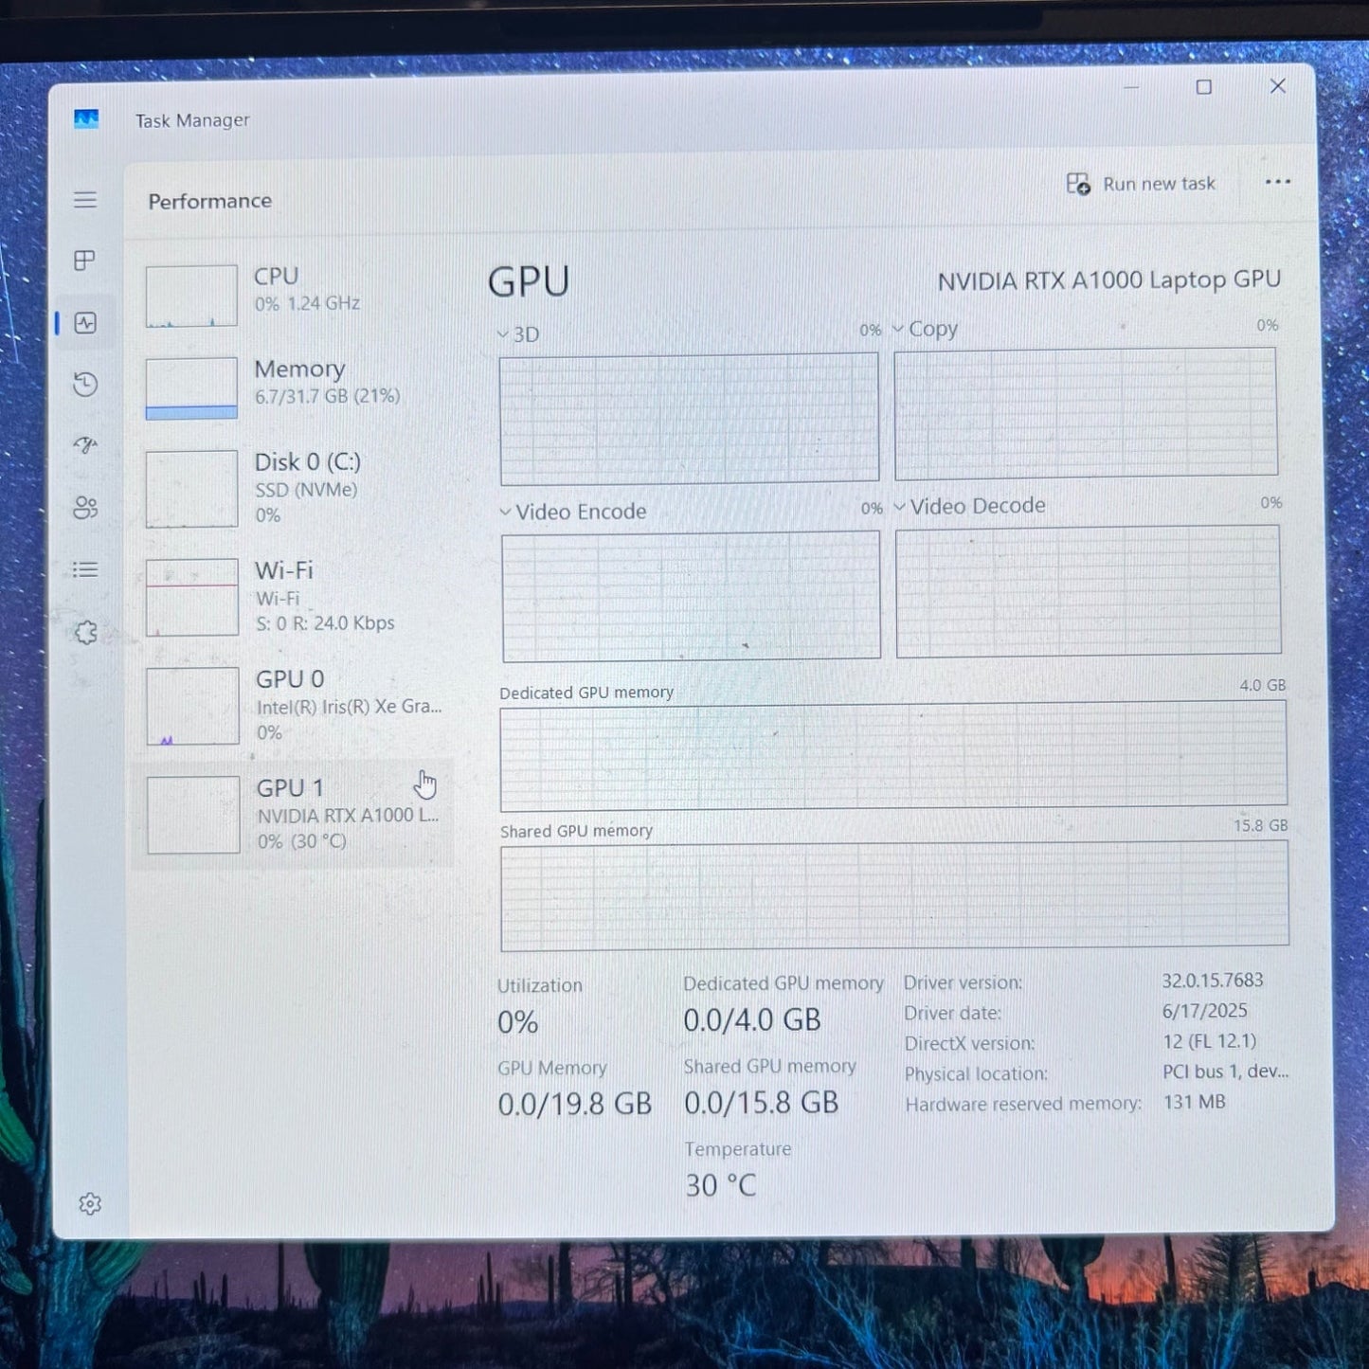Open the Services page icon
The width and height of the screenshot is (1369, 1369).
[85, 632]
